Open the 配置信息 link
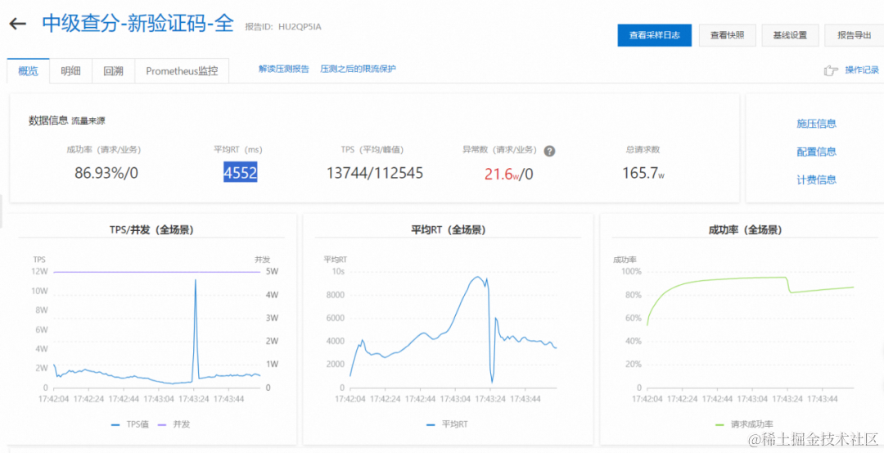 (816, 152)
